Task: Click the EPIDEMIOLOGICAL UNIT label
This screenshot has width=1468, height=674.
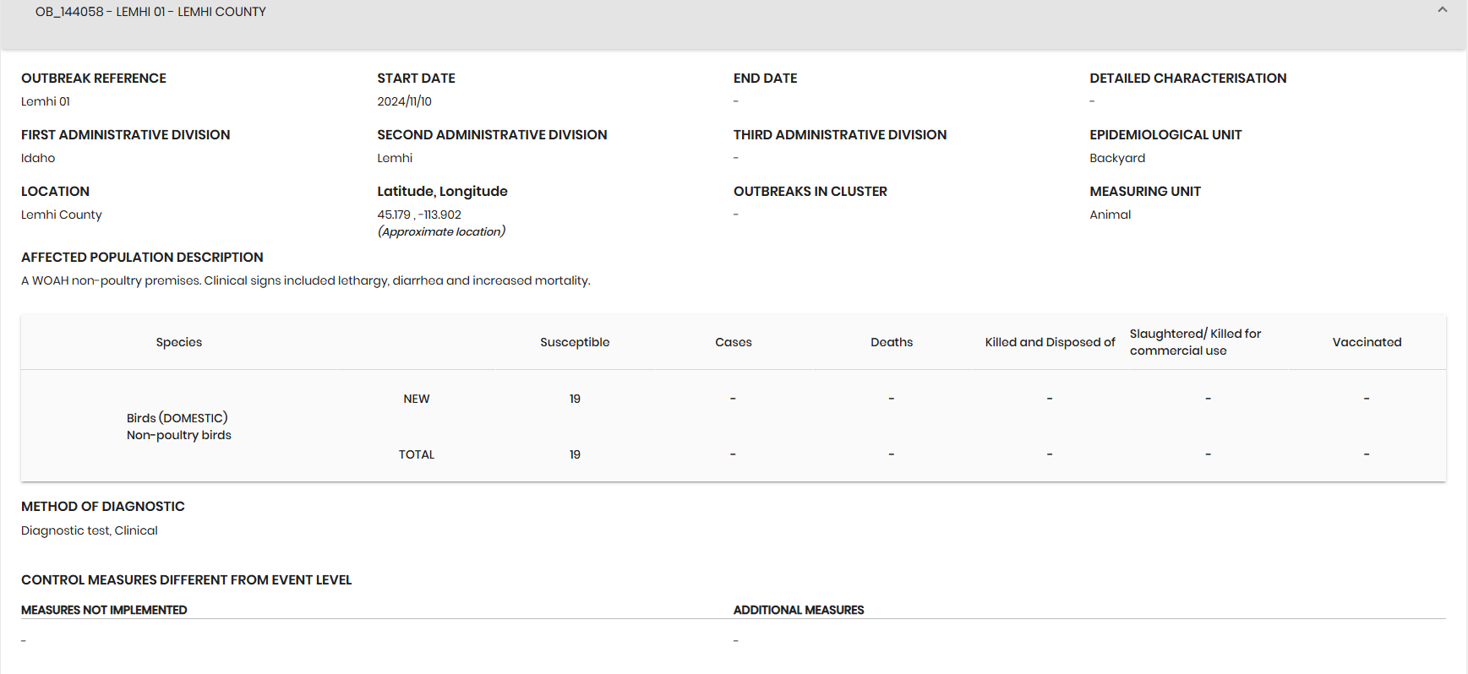Action: click(1165, 135)
